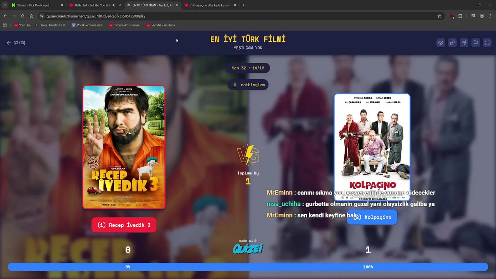Open the extensions puzzle icon

click(x=460, y=16)
